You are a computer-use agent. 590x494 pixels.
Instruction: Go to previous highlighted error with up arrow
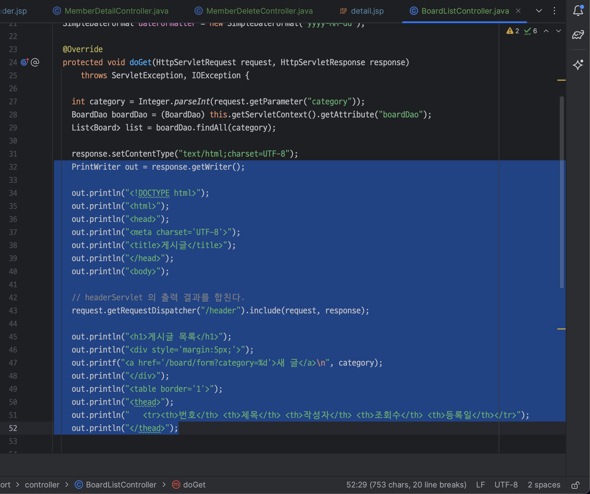(x=546, y=31)
